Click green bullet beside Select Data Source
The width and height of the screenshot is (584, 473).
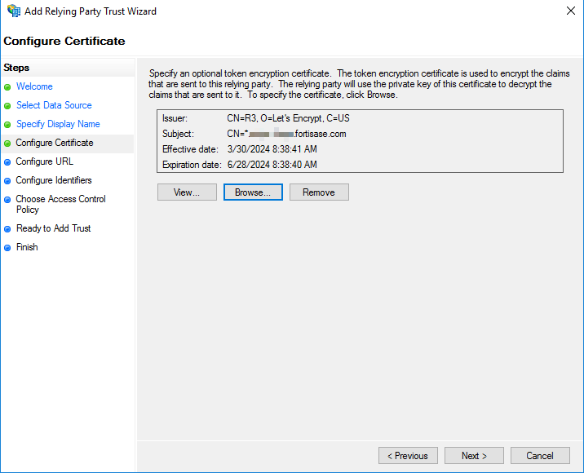pos(7,106)
